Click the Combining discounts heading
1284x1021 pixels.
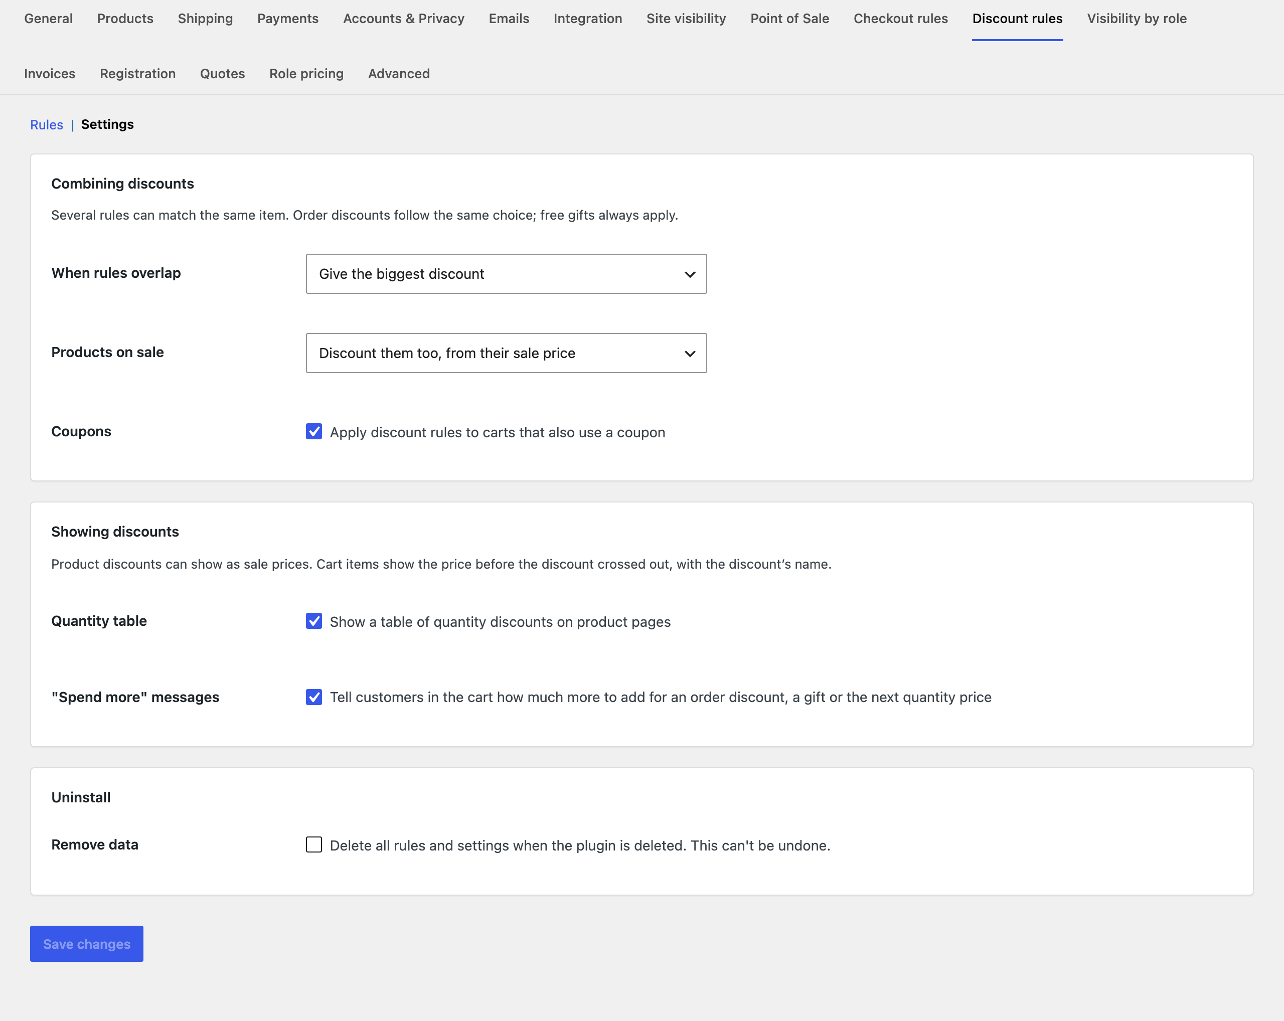point(123,184)
